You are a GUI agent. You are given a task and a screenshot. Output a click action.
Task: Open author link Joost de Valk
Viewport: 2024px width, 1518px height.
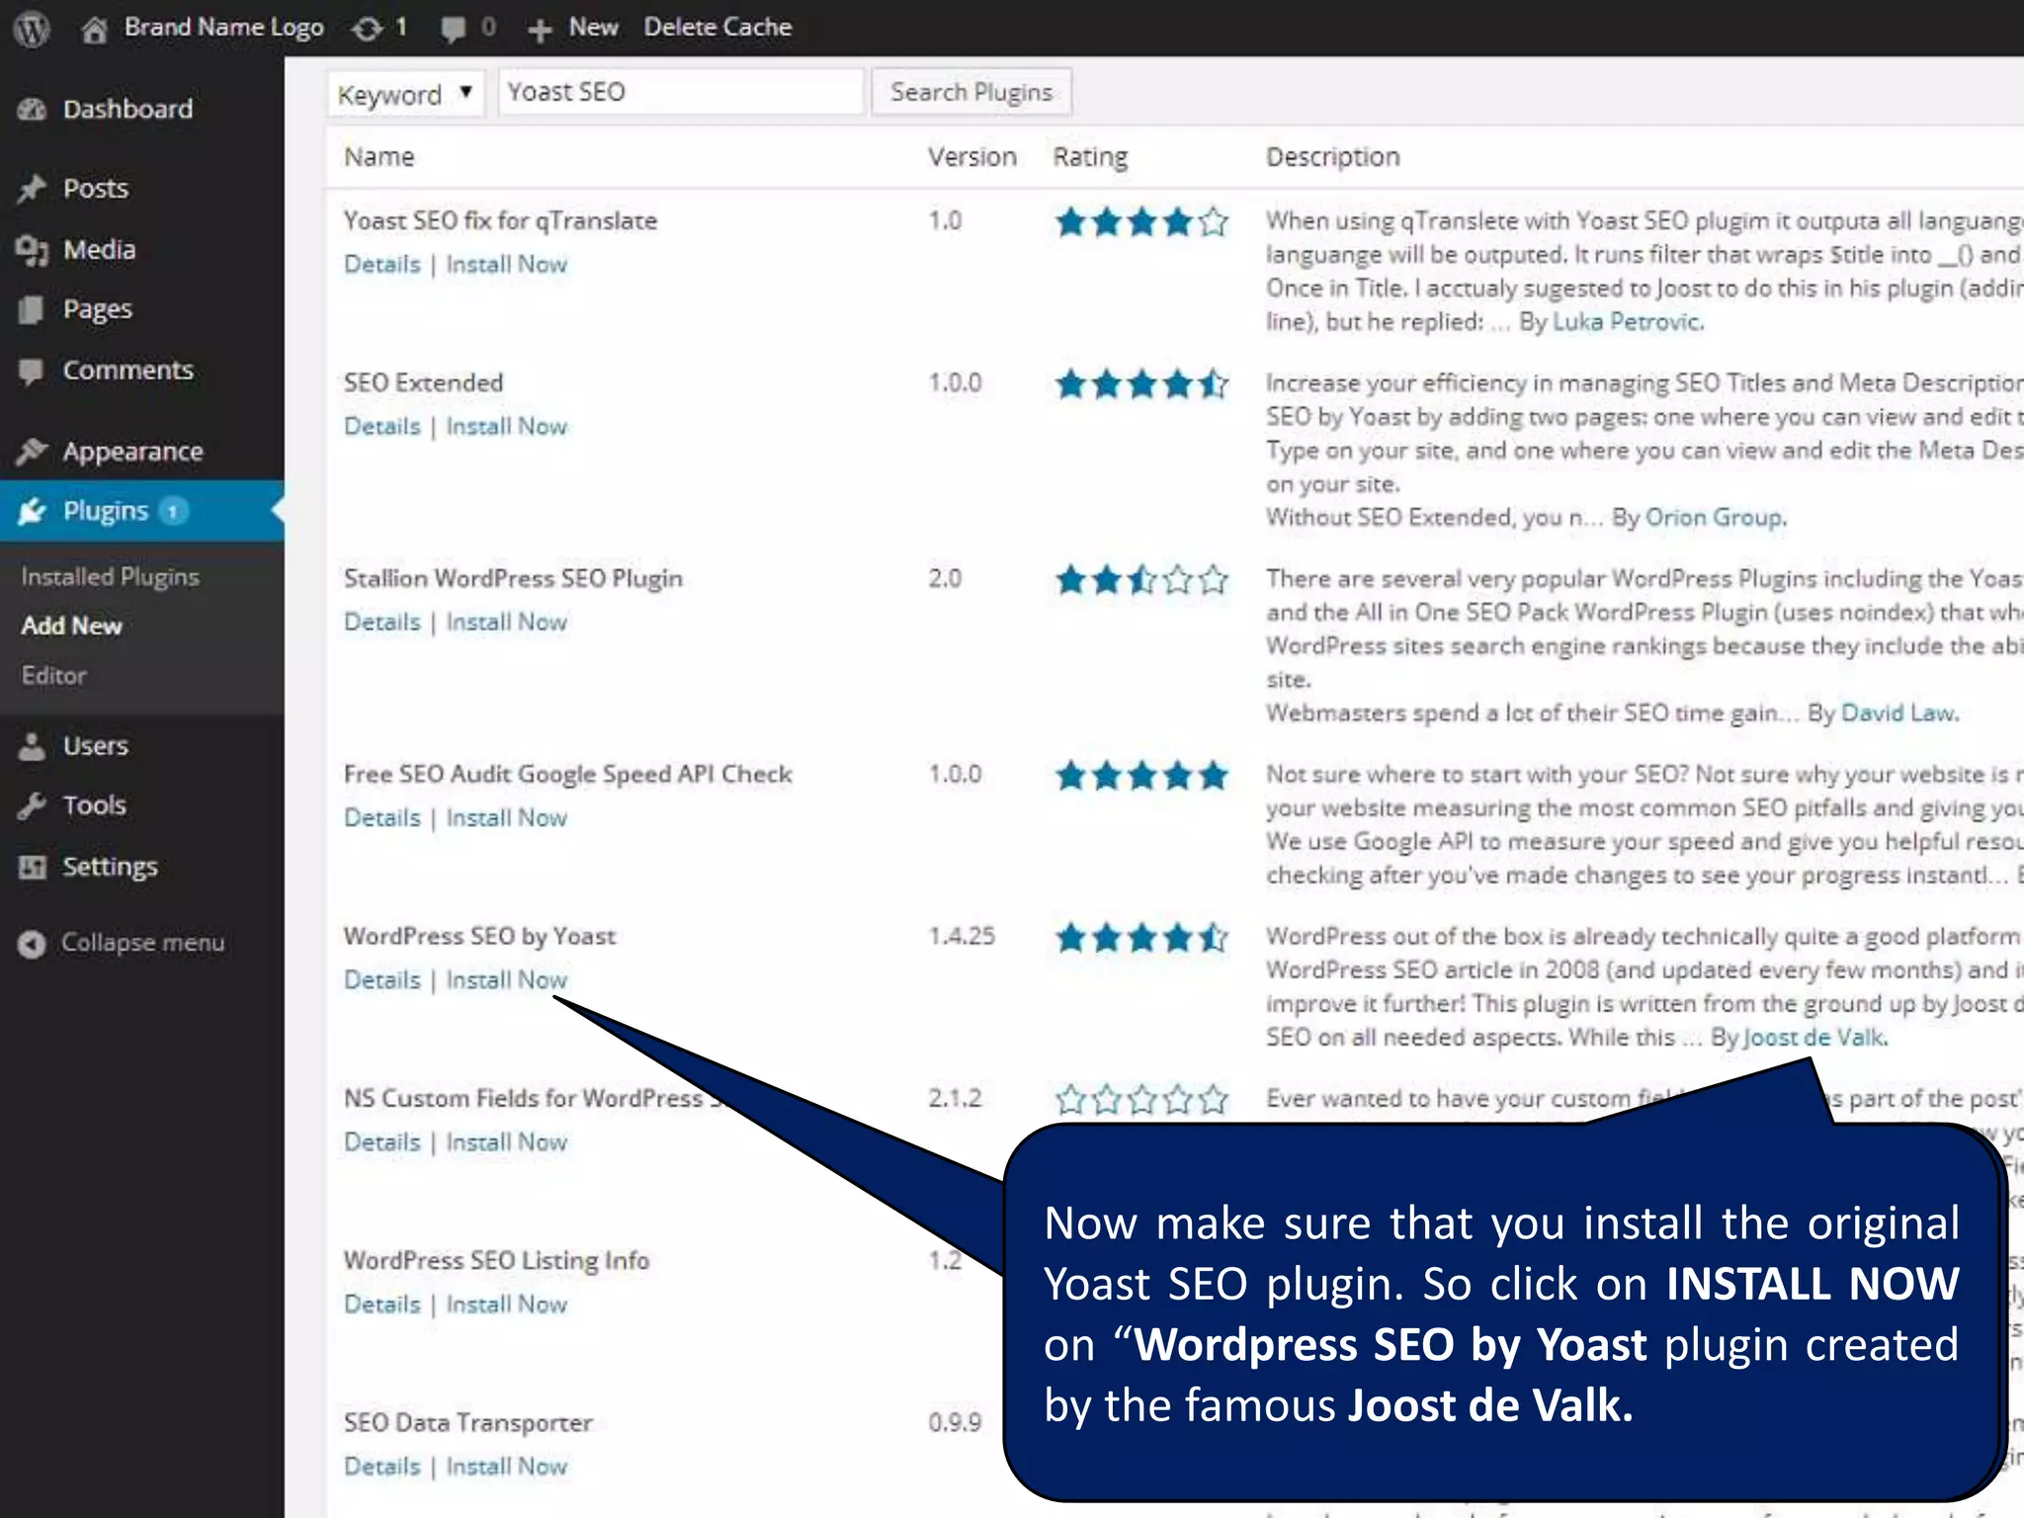1814,1037
